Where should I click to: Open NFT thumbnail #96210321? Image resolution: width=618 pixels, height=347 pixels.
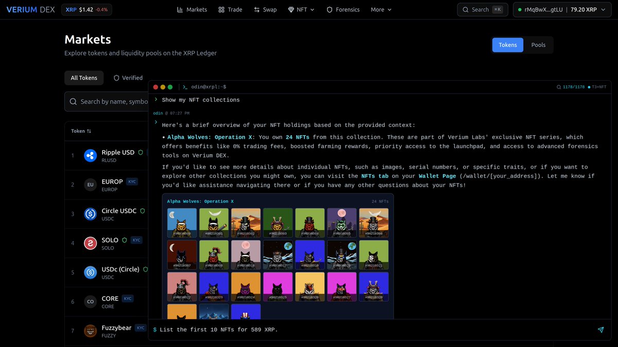373,254
